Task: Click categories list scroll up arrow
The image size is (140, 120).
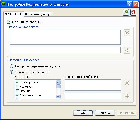Action: click(58, 82)
